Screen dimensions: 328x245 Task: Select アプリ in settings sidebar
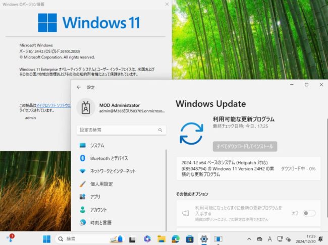tap(95, 197)
